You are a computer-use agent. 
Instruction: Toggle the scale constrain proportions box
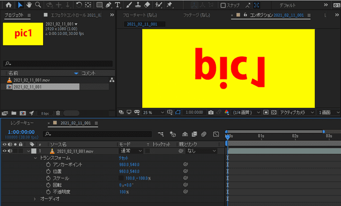[121, 178]
